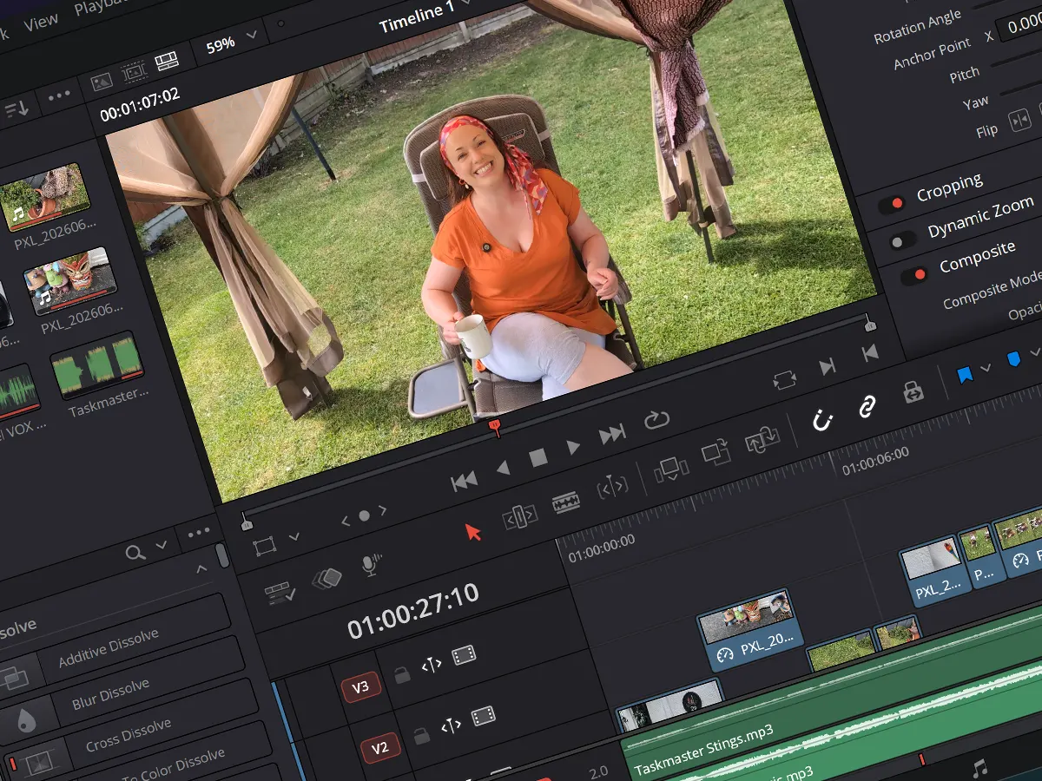The height and width of the screenshot is (781, 1042).
Task: Collapse the Dissolve category chevron
Action: coord(201,569)
